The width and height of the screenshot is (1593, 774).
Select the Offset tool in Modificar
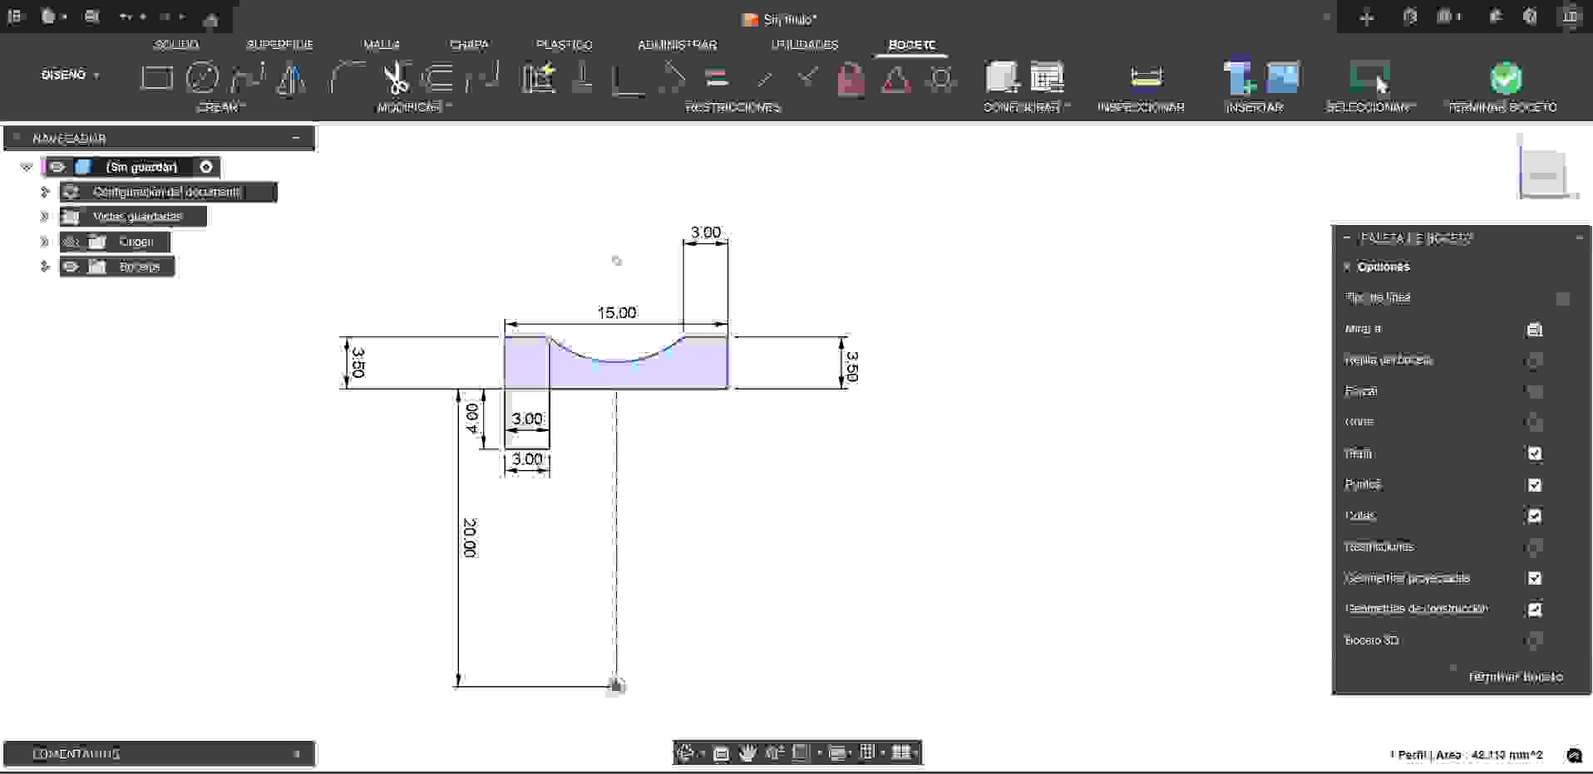point(438,78)
